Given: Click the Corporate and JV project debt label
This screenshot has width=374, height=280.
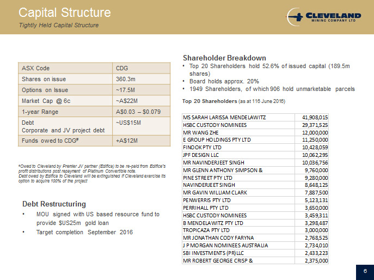Looking at the screenshot, I should click(63, 130).
